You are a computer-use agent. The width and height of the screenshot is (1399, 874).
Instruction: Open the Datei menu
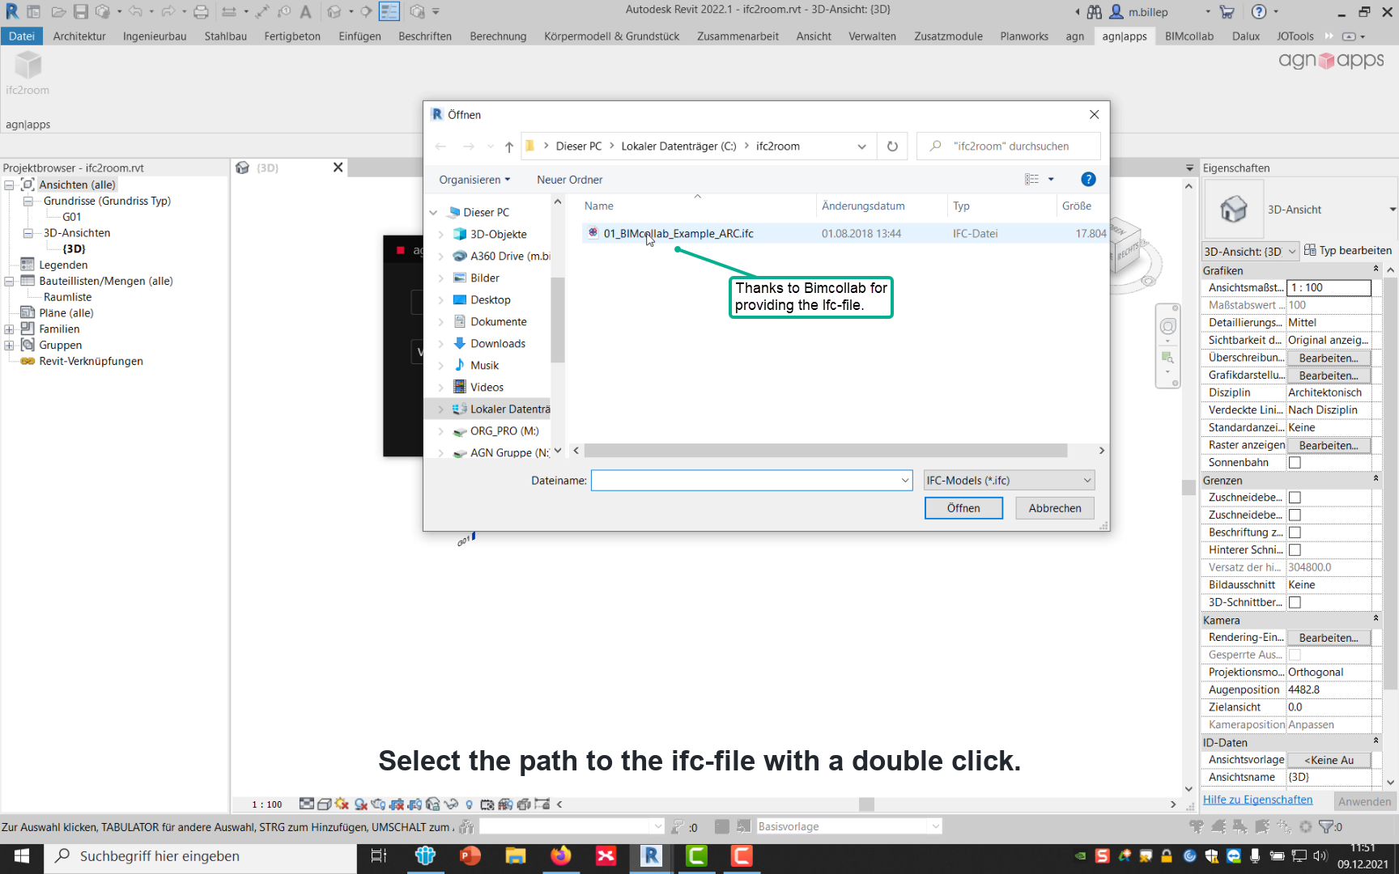(x=22, y=36)
